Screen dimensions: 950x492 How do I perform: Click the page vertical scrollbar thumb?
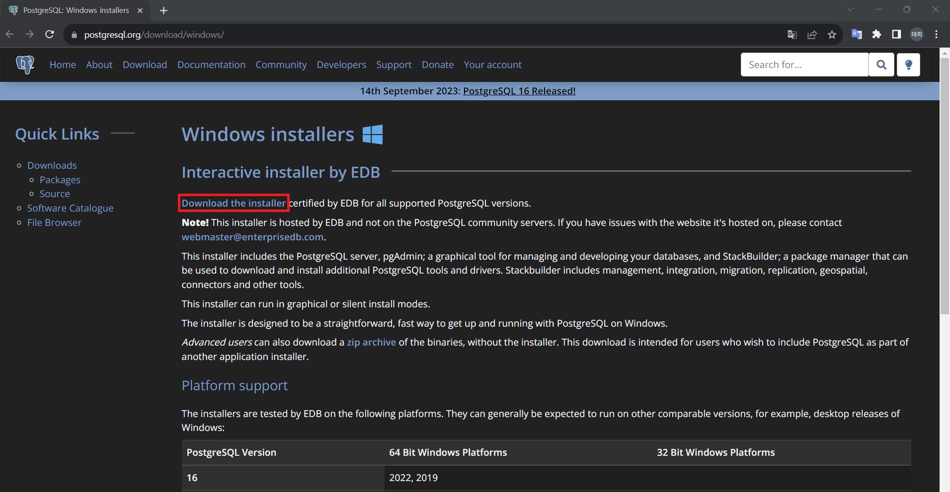(x=945, y=186)
